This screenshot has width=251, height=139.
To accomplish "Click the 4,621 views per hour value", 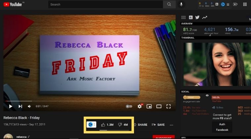I will click(209, 30).
